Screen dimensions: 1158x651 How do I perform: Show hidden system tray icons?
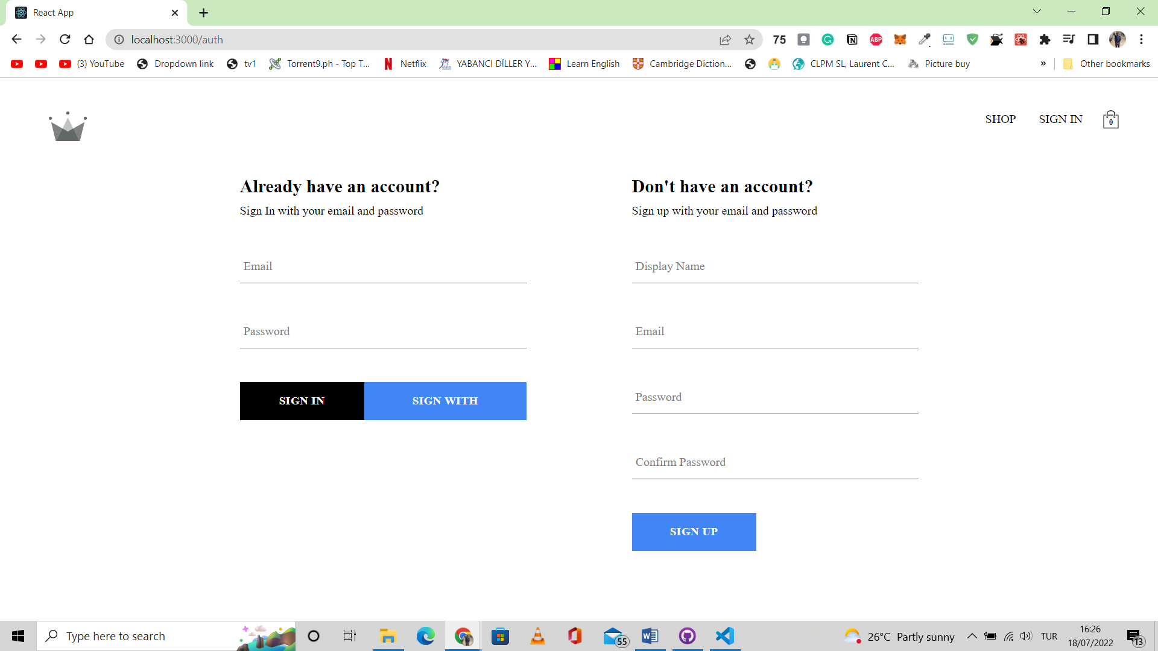pos(972,636)
